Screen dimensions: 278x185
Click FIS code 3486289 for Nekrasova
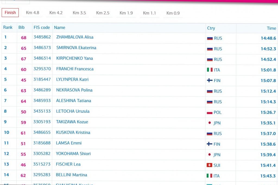[42, 90]
